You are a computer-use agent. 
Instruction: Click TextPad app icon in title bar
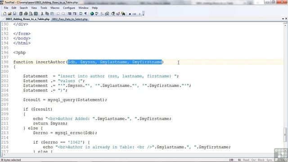[2, 2]
